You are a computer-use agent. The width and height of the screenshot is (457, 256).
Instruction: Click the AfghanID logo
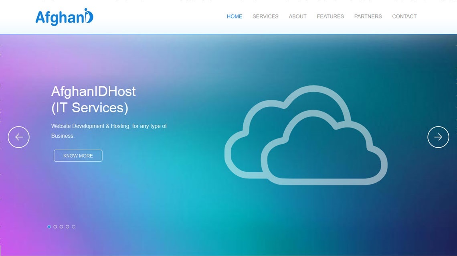pos(64,17)
